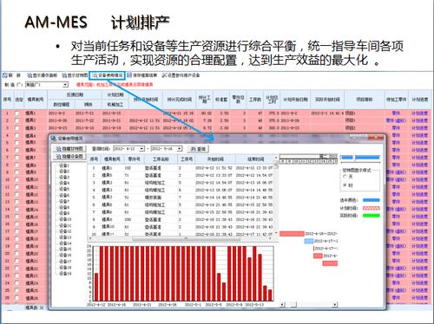Check the 选定 box for 模具1

coord(16,113)
